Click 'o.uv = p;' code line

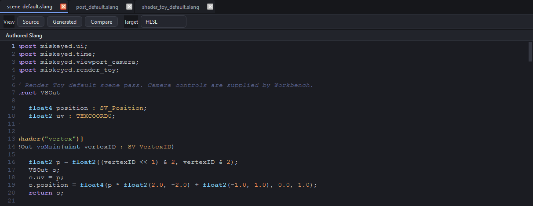47,177
